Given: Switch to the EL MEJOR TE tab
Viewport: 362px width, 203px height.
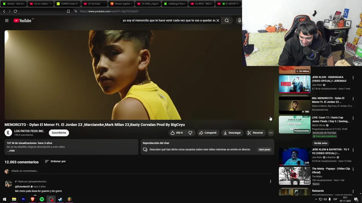Looking at the screenshot, I should pos(229,4).
